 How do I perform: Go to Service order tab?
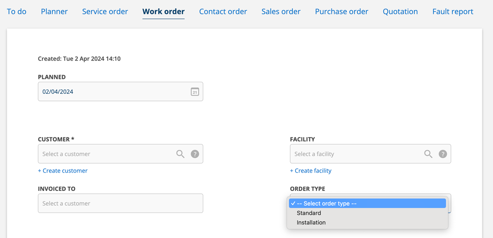pos(105,12)
